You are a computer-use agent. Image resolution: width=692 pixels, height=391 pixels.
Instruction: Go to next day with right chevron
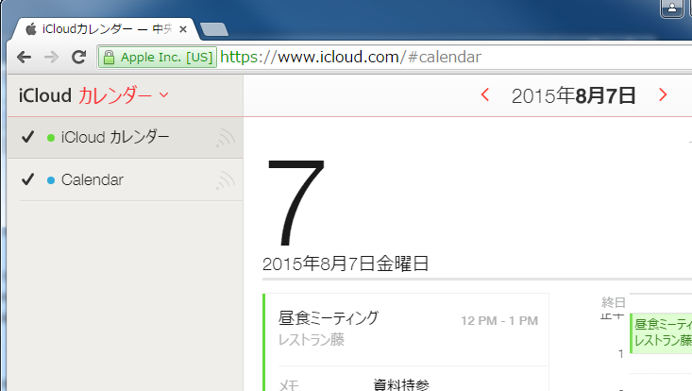(x=663, y=94)
